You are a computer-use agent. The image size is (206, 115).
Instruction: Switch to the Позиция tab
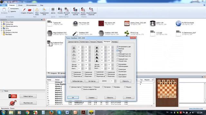pyautogui.click(x=93, y=42)
